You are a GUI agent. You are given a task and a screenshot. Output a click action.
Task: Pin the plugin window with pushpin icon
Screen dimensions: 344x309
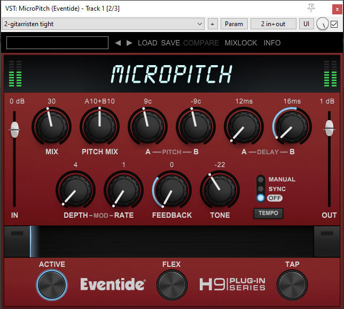point(311,7)
